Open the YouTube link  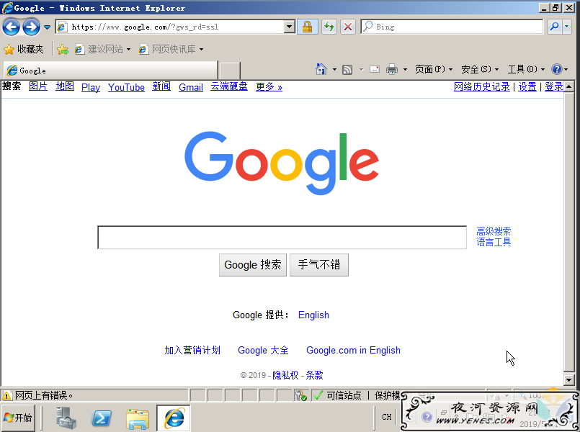point(126,87)
